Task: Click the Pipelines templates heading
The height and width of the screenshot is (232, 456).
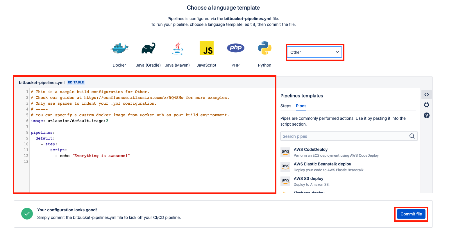Action: point(302,96)
